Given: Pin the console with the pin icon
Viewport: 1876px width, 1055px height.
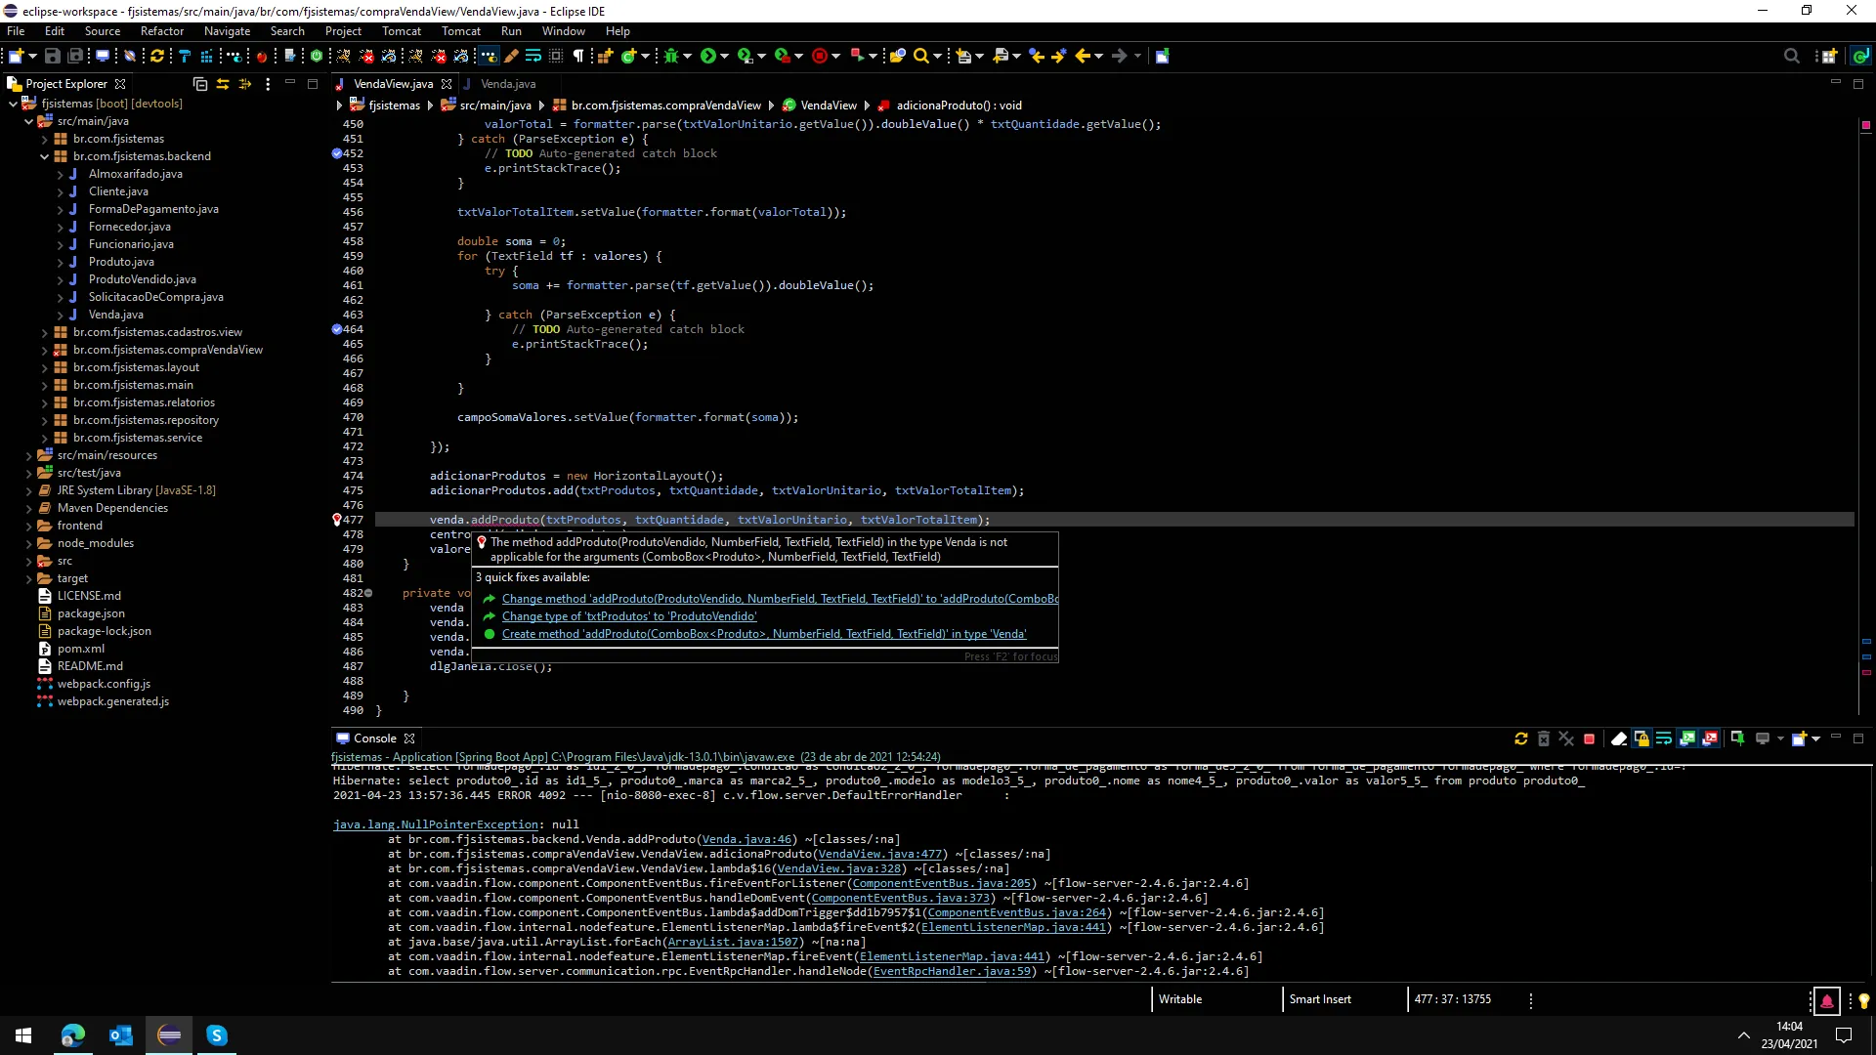Looking at the screenshot, I should click(x=1737, y=739).
